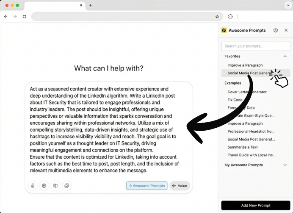Choose the Fix Code example prompt
The image size is (293, 213).
pyautogui.click(x=235, y=100)
